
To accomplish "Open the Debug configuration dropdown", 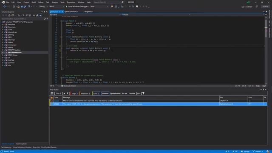I will pos(43,7).
